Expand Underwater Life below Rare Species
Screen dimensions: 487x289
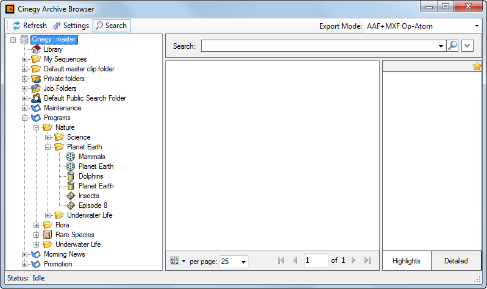coord(37,244)
